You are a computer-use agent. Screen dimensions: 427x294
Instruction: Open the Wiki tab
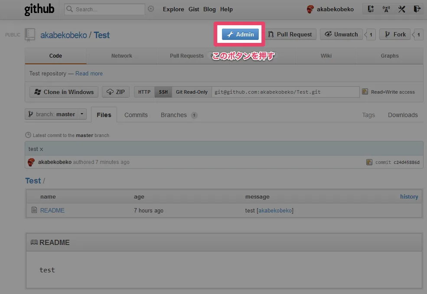point(326,56)
